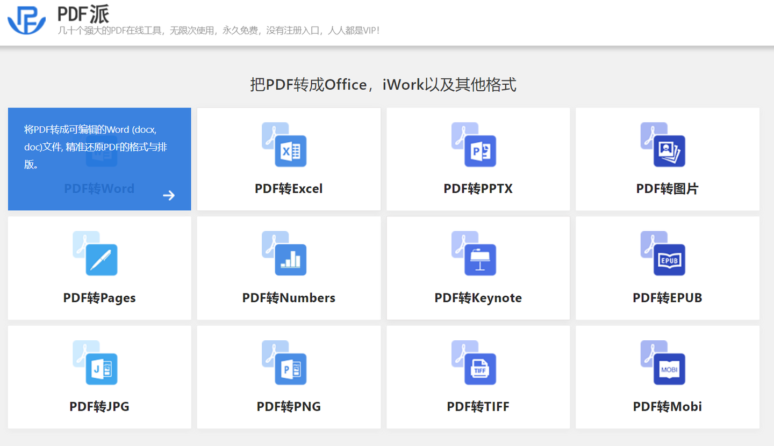Click the PDF转Numbers text label

click(289, 298)
